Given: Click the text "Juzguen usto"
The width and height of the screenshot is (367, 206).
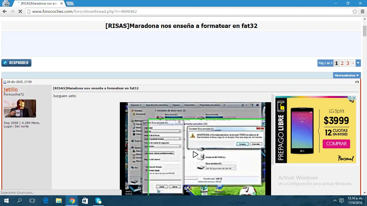Looking at the screenshot, I should [64, 96].
